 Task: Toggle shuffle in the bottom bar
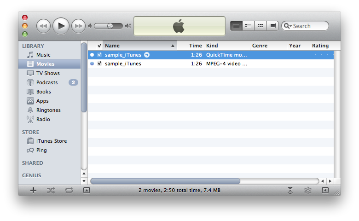[x=51, y=190]
